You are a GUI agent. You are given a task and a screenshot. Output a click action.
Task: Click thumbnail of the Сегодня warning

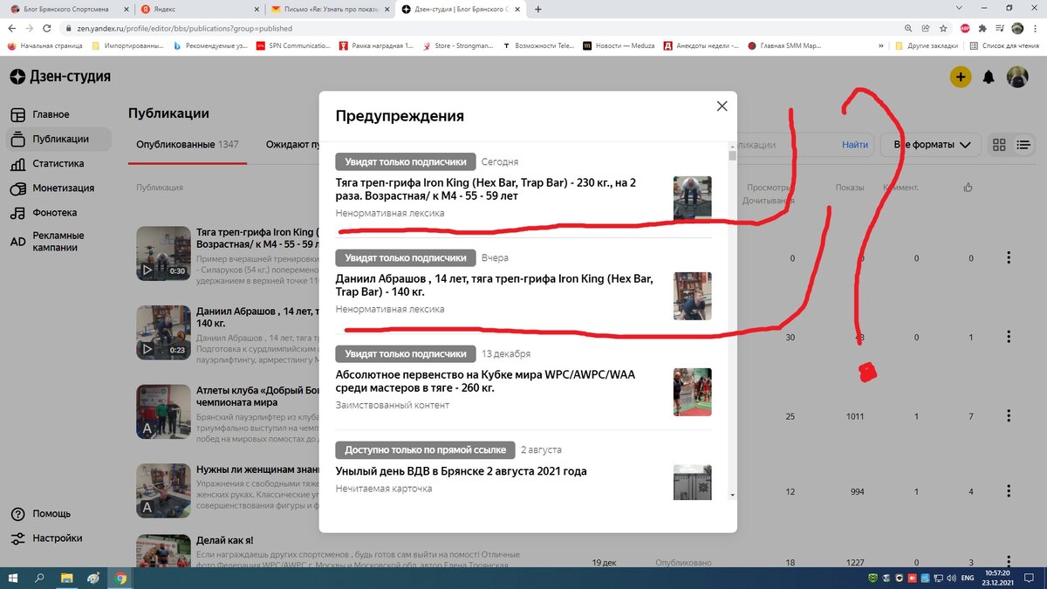point(692,199)
